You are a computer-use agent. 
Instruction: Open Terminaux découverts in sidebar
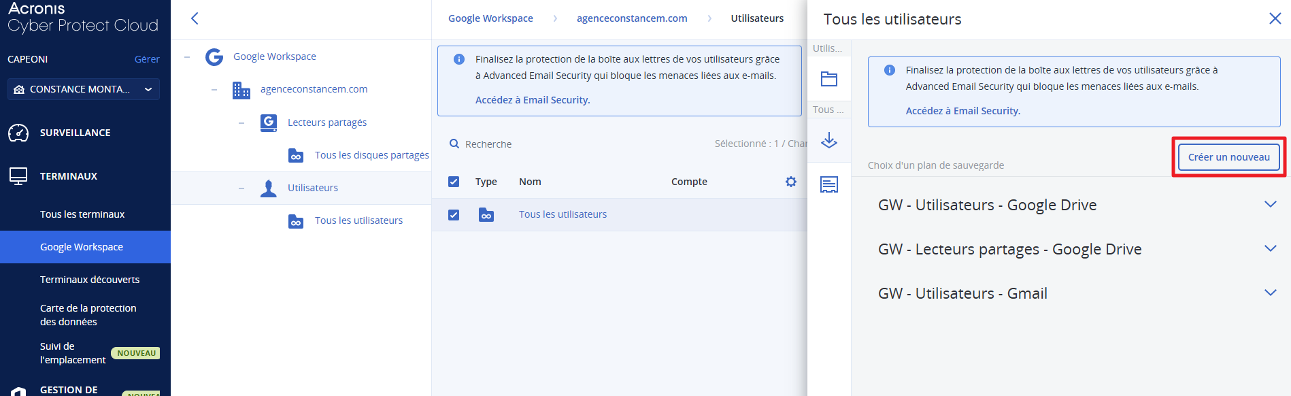point(90,280)
